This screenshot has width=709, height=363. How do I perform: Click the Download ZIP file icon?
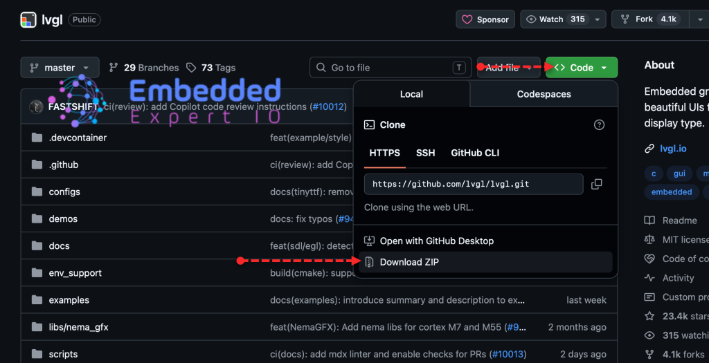point(369,262)
